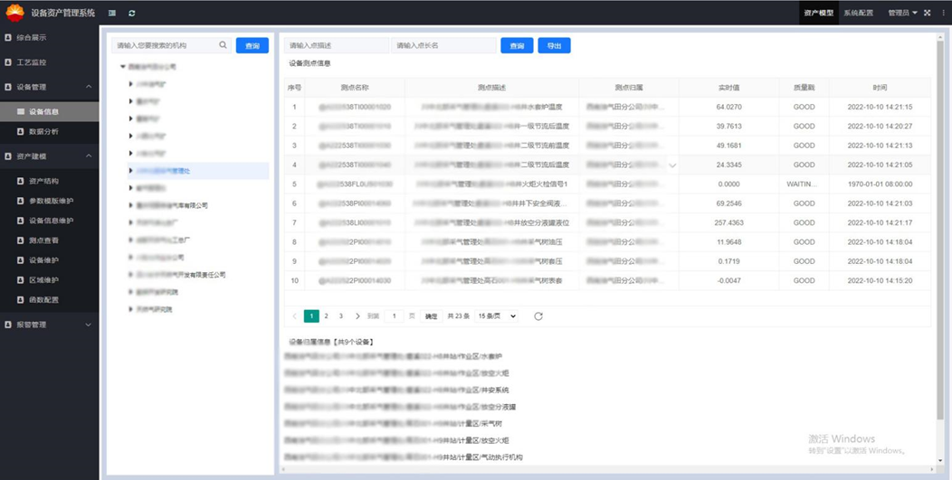Screen dimensions: 952x480
Task: Go to page 2 of results
Action: (x=327, y=316)
